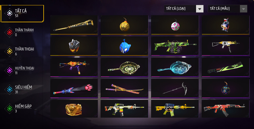Image resolution: width=254 pixels, height=129 pixels.
Task: Choose the green toxic SCAR rifle skin
Action: point(175,46)
